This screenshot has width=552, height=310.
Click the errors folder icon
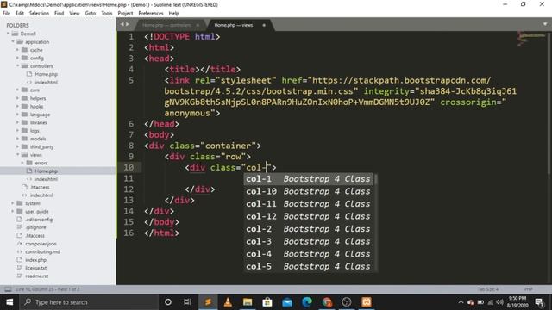pos(29,163)
